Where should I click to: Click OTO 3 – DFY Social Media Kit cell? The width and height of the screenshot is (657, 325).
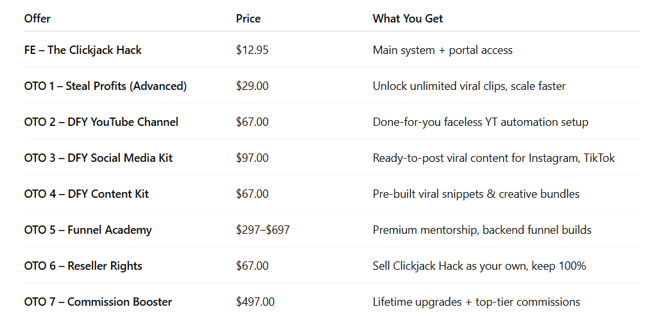tap(98, 158)
